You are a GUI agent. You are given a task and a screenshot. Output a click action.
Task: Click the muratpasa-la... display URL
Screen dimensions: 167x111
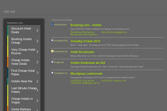(x=62, y=73)
